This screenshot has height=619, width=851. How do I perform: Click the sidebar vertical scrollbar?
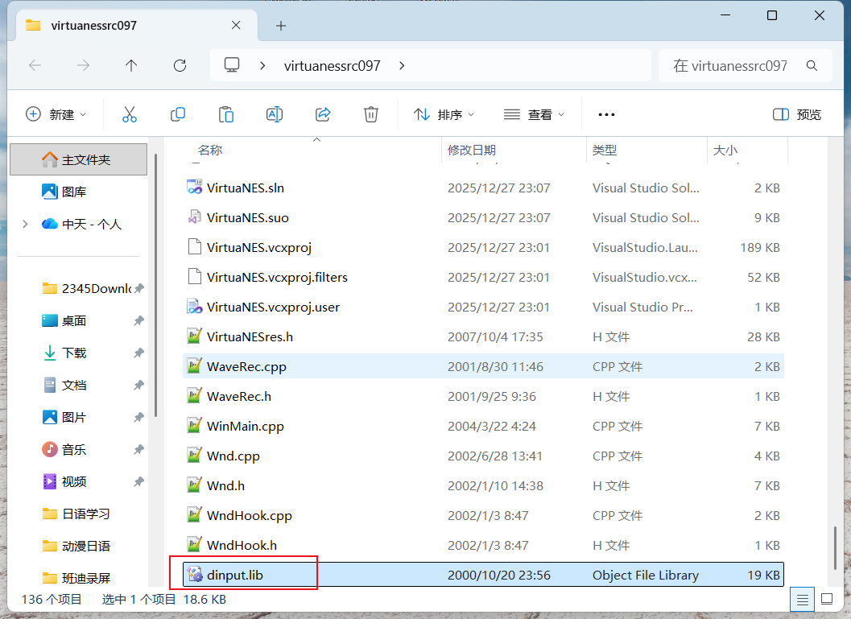[x=155, y=286]
